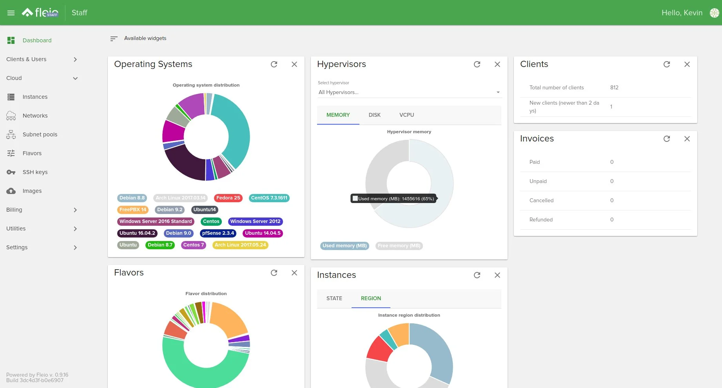The height and width of the screenshot is (388, 722).
Task: Open SSH keys from the sidebar
Action: (x=35, y=172)
